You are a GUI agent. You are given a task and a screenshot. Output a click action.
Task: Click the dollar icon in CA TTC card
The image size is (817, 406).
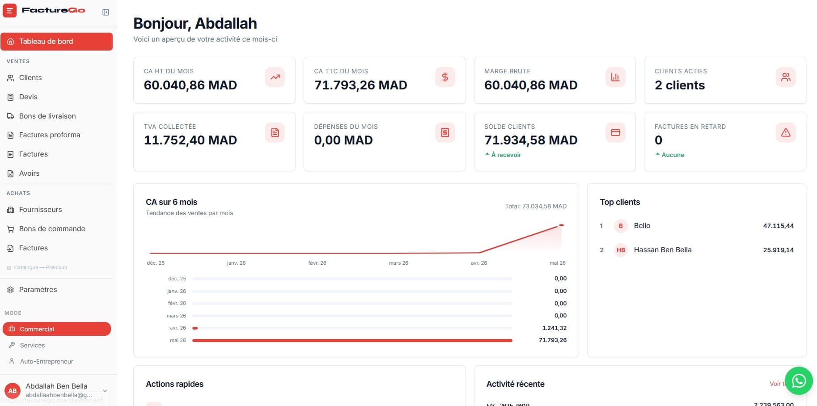[445, 77]
